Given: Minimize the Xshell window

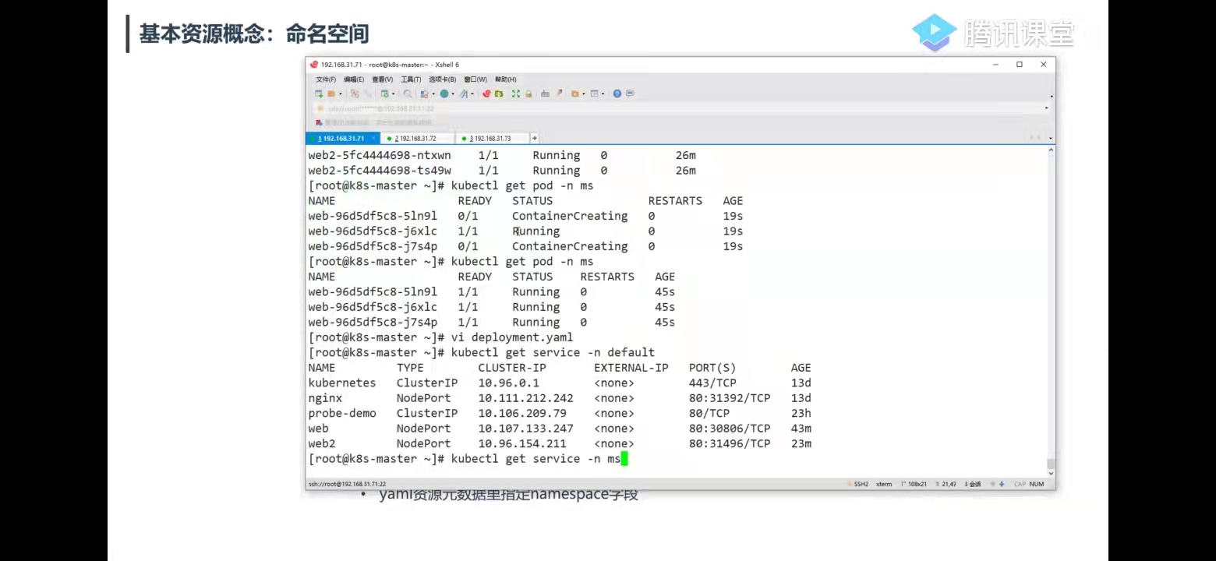Looking at the screenshot, I should point(995,65).
